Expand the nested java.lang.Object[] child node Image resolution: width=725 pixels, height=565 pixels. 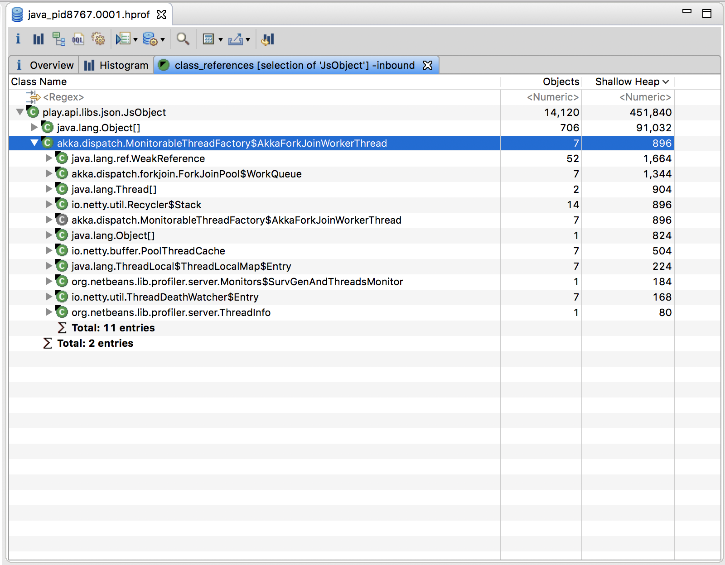48,235
